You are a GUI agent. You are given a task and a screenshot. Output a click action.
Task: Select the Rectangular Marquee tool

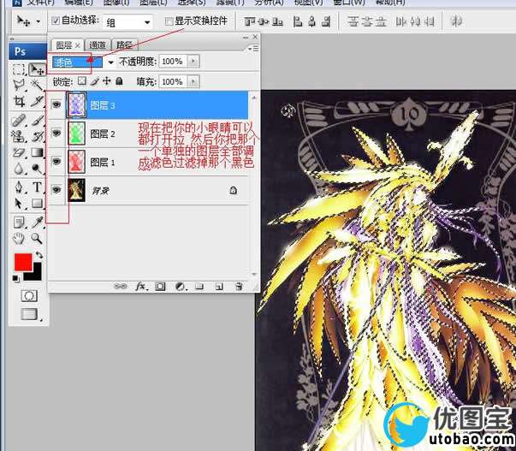pos(19,69)
